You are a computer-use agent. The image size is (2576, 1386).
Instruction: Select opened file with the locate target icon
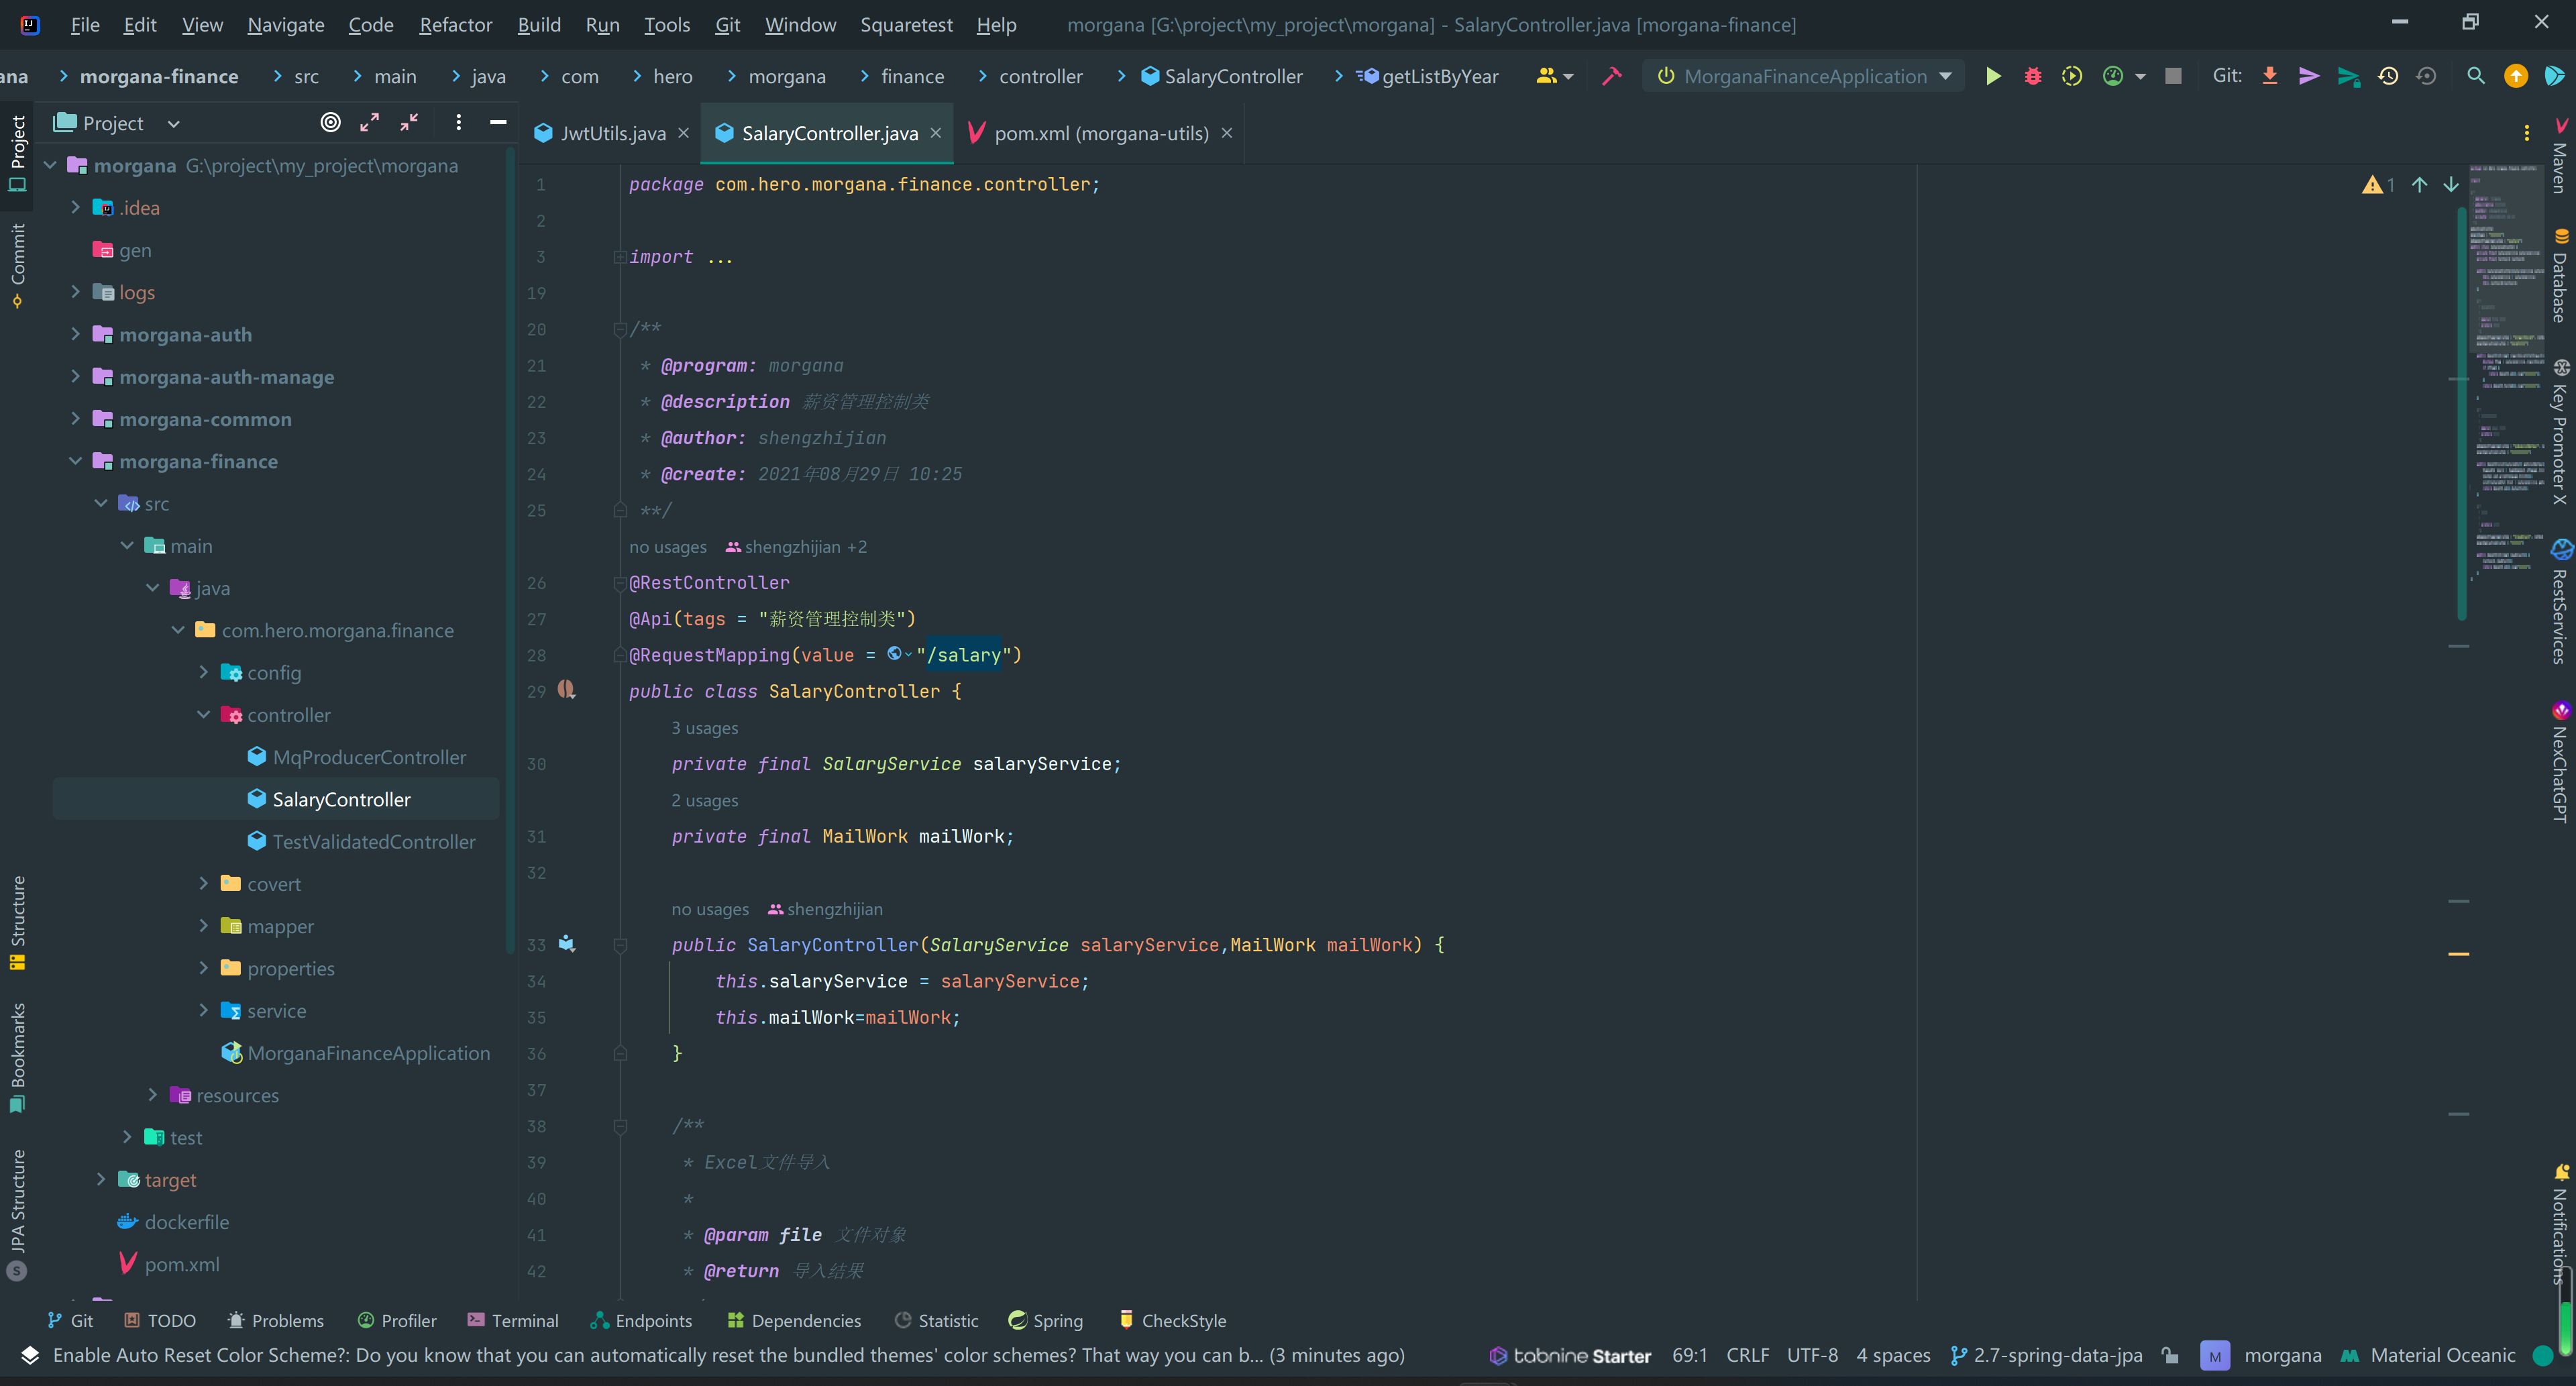pyautogui.click(x=330, y=122)
